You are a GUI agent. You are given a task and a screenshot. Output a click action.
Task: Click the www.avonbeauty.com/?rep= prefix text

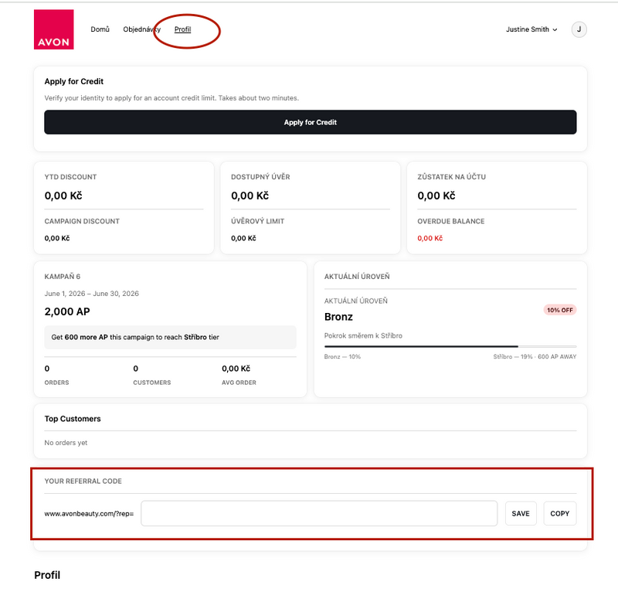pos(89,513)
